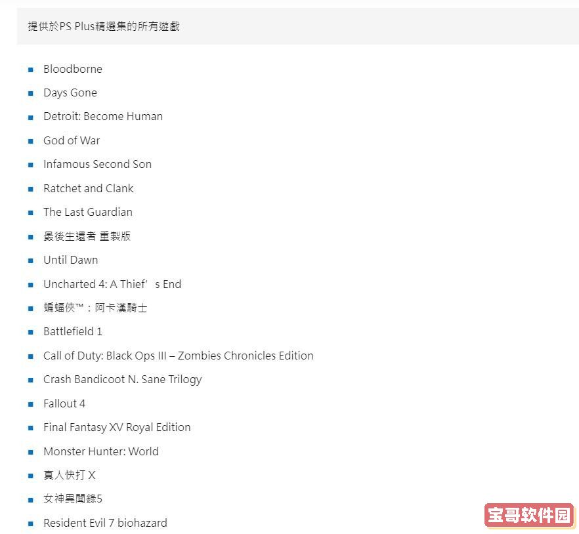This screenshot has width=579, height=534.
Task: Click the Battlefield 1 entry
Action: tap(73, 332)
